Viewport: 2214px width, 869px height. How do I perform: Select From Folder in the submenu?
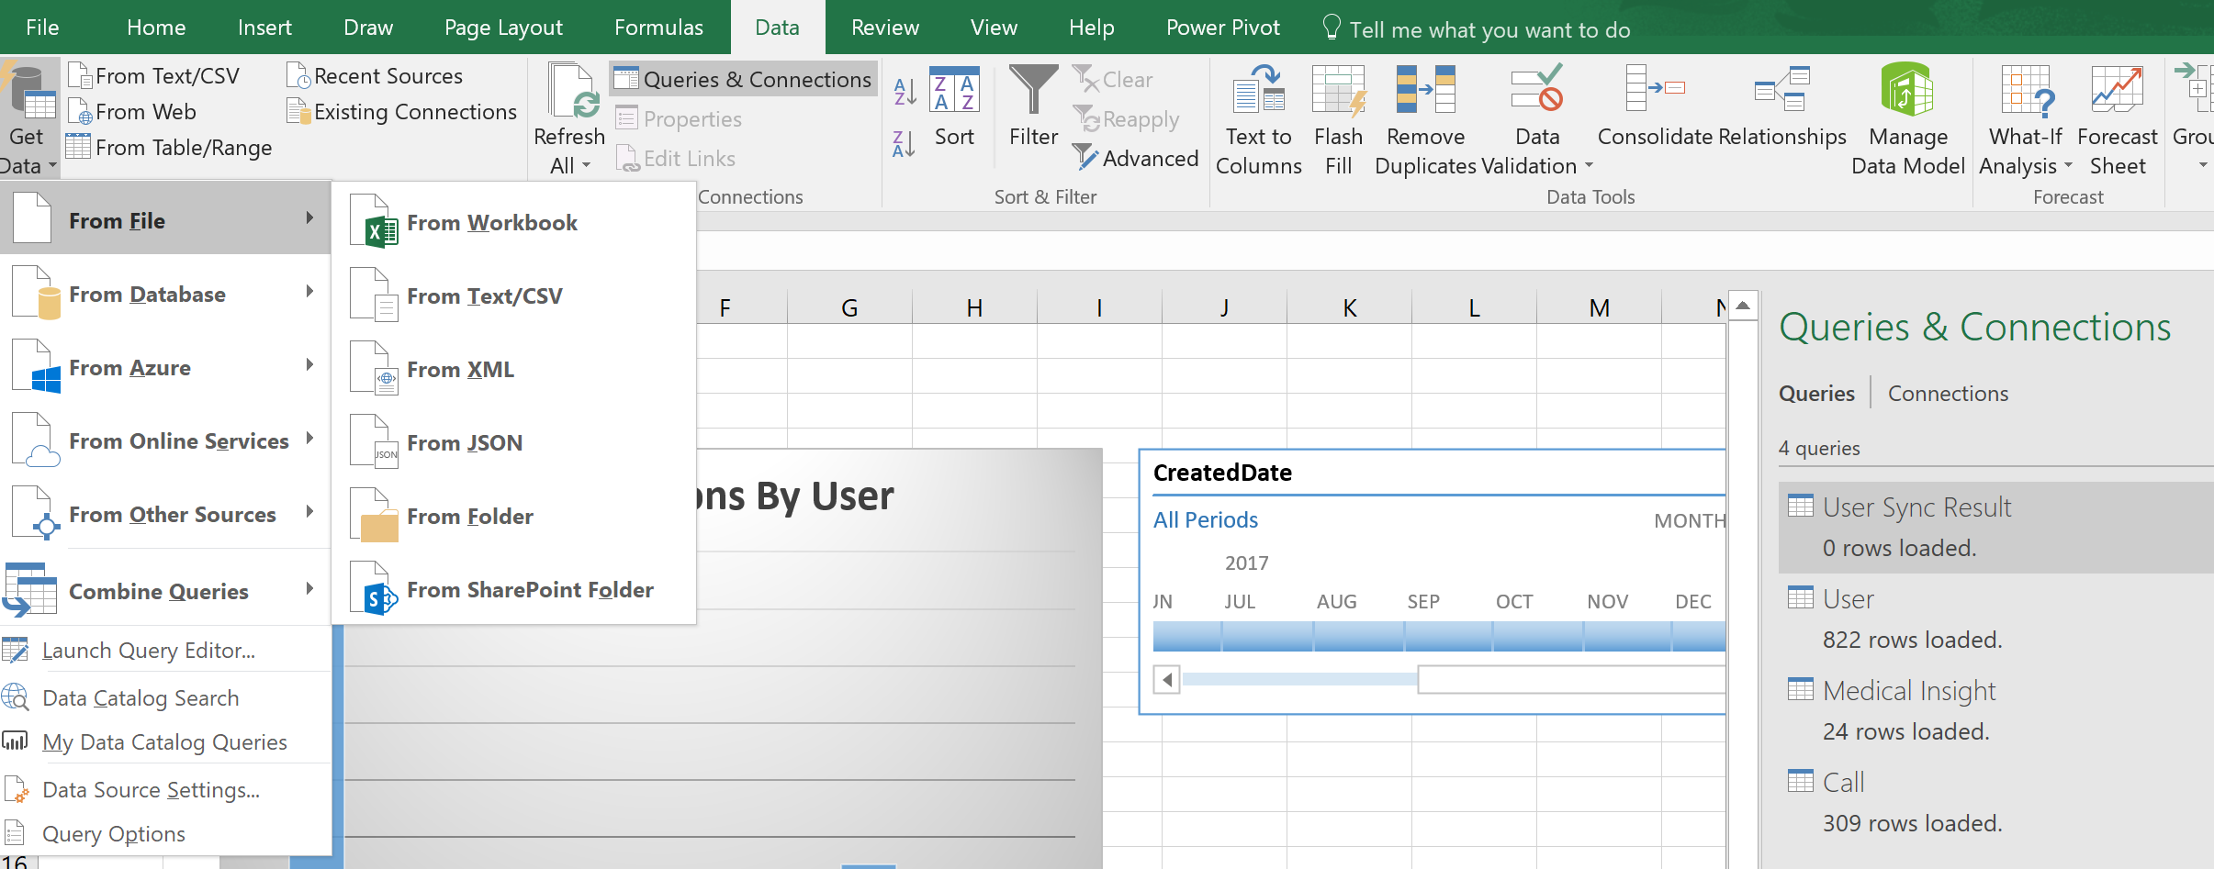(x=514, y=516)
